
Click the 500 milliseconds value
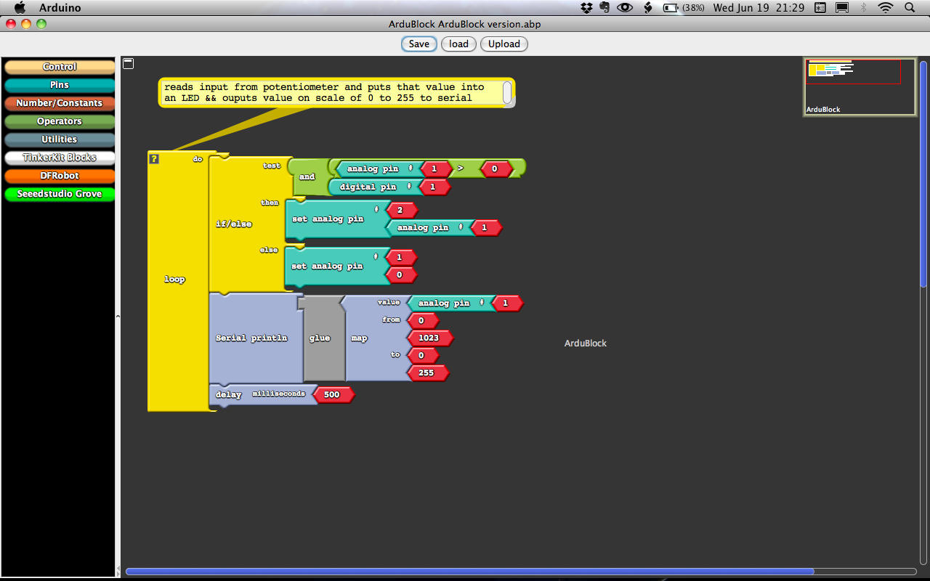click(x=332, y=394)
